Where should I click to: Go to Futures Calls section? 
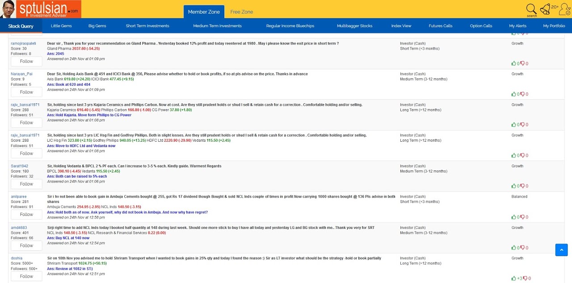[440, 26]
